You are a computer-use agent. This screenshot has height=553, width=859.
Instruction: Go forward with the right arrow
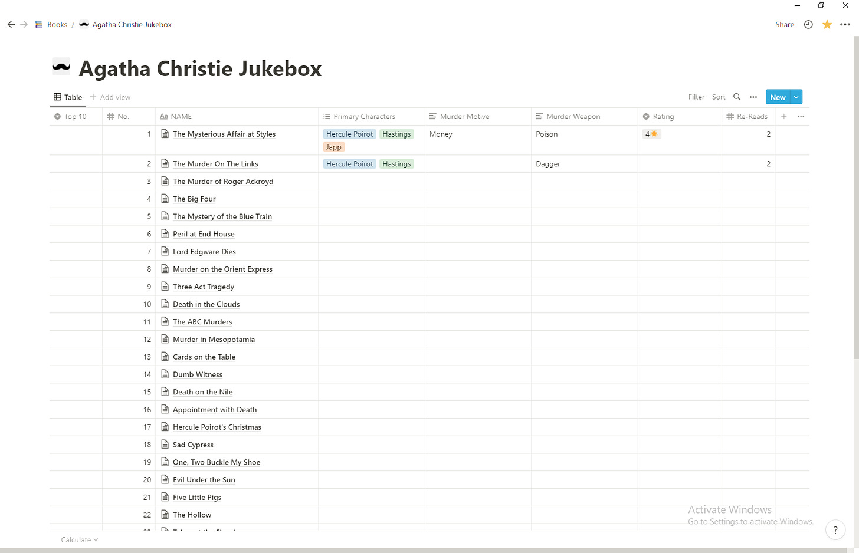click(x=24, y=24)
